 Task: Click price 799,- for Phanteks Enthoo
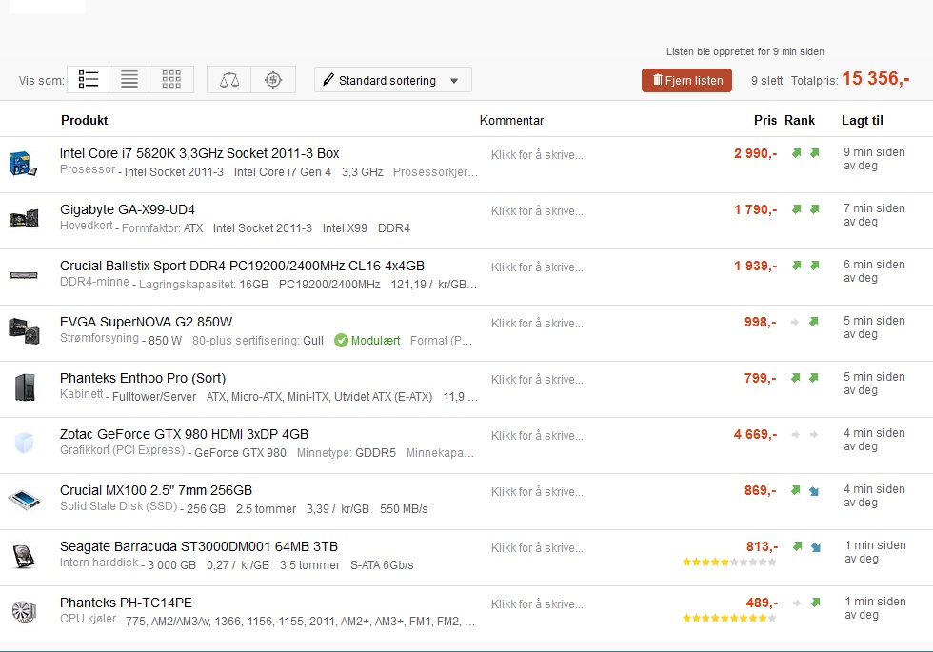pyautogui.click(x=761, y=379)
